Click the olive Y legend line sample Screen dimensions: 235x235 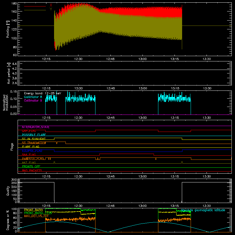pyautogui.click(x=35, y=10)
